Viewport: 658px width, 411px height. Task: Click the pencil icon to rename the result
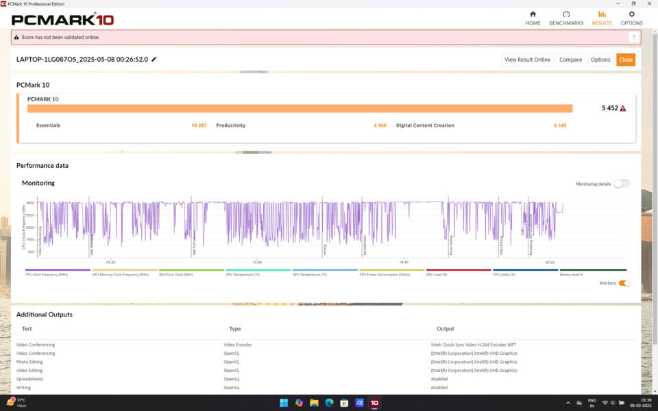[154, 59]
